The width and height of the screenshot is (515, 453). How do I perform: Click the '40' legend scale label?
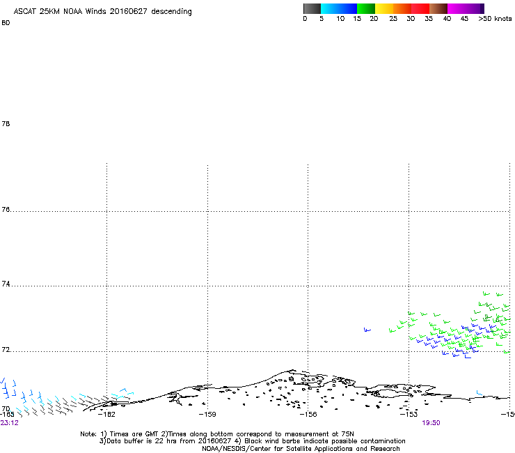pyautogui.click(x=447, y=19)
